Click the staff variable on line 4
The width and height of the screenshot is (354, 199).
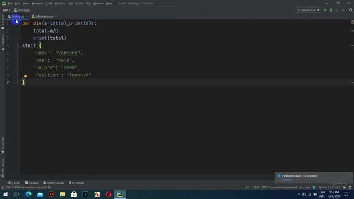pyautogui.click(x=29, y=45)
